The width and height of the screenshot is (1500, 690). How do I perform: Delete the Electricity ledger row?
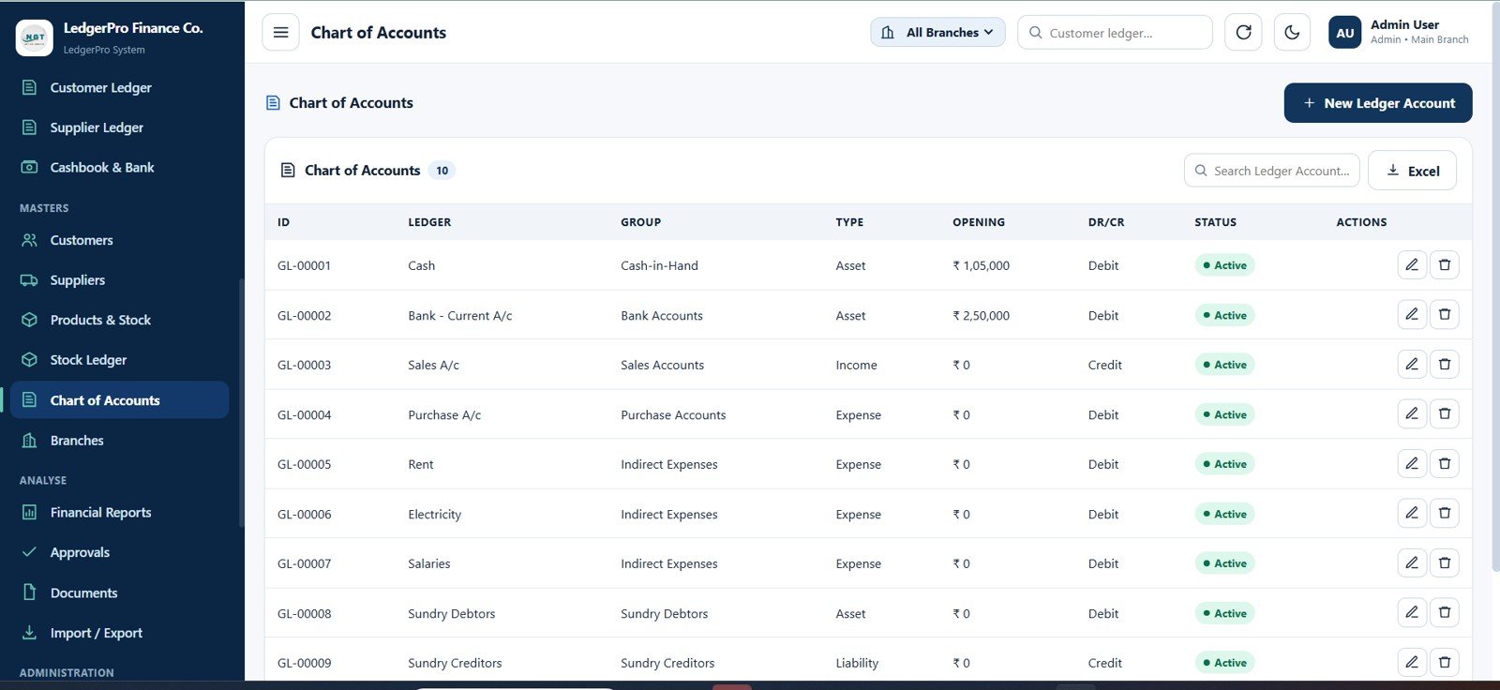pos(1445,514)
